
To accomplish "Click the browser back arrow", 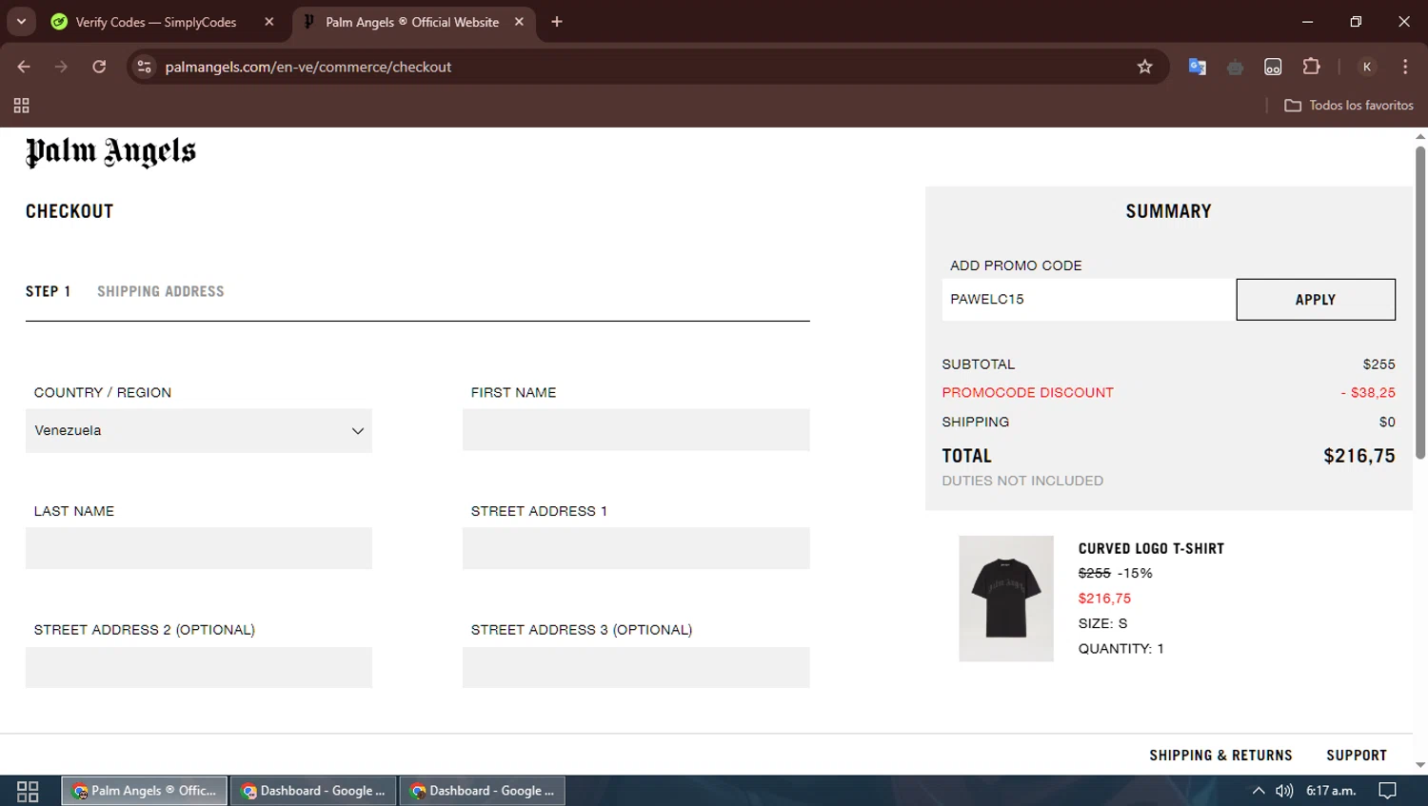I will (24, 67).
